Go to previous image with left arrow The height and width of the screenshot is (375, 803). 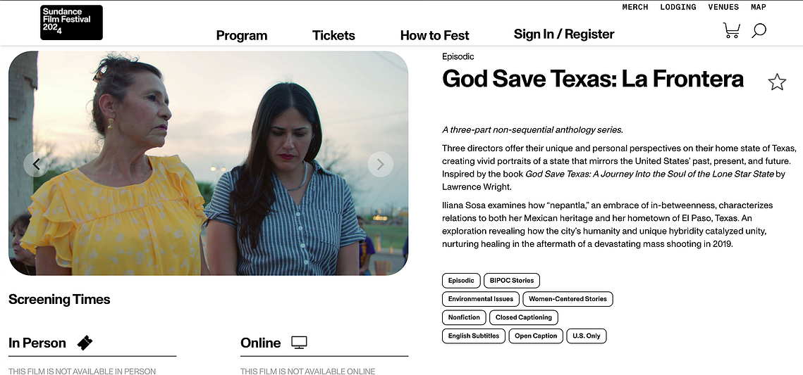[x=37, y=164]
